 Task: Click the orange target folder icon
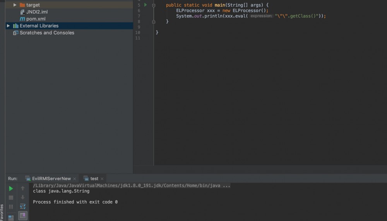point(22,5)
